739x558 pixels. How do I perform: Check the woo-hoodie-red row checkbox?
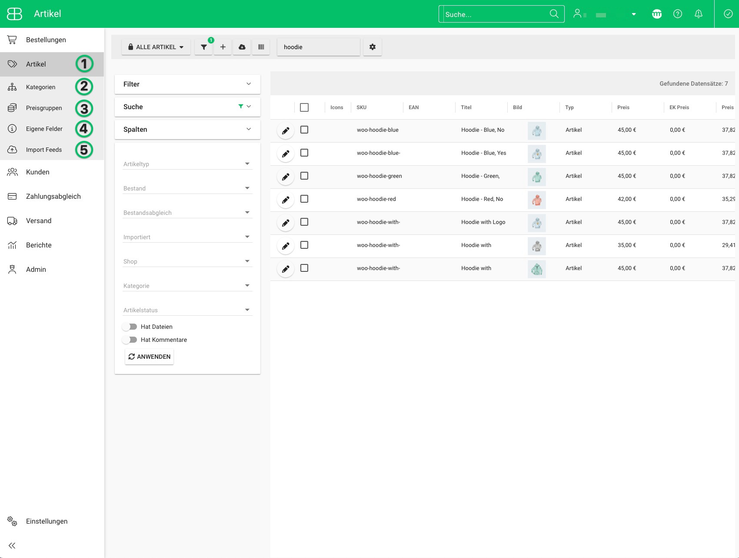pos(304,199)
